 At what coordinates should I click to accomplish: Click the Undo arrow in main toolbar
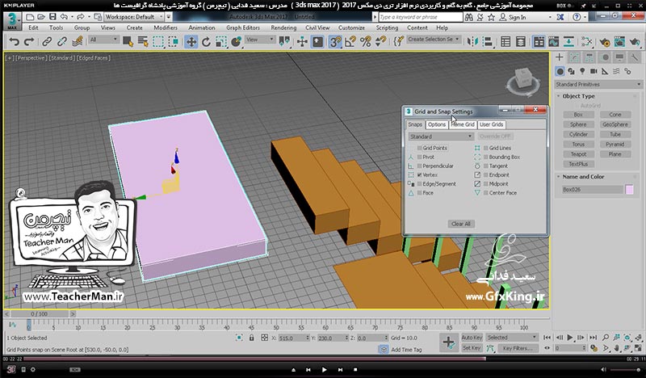[x=14, y=42]
